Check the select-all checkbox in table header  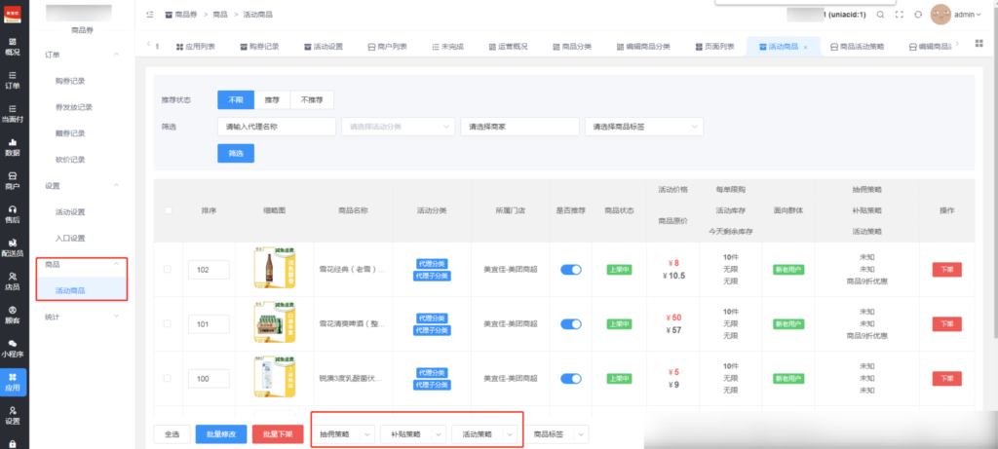coord(168,210)
